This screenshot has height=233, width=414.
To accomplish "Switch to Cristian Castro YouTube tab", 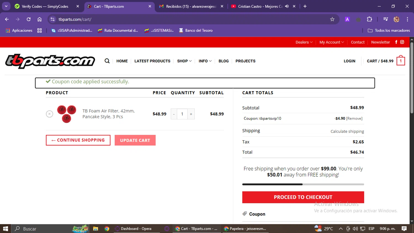I will click(260, 6).
